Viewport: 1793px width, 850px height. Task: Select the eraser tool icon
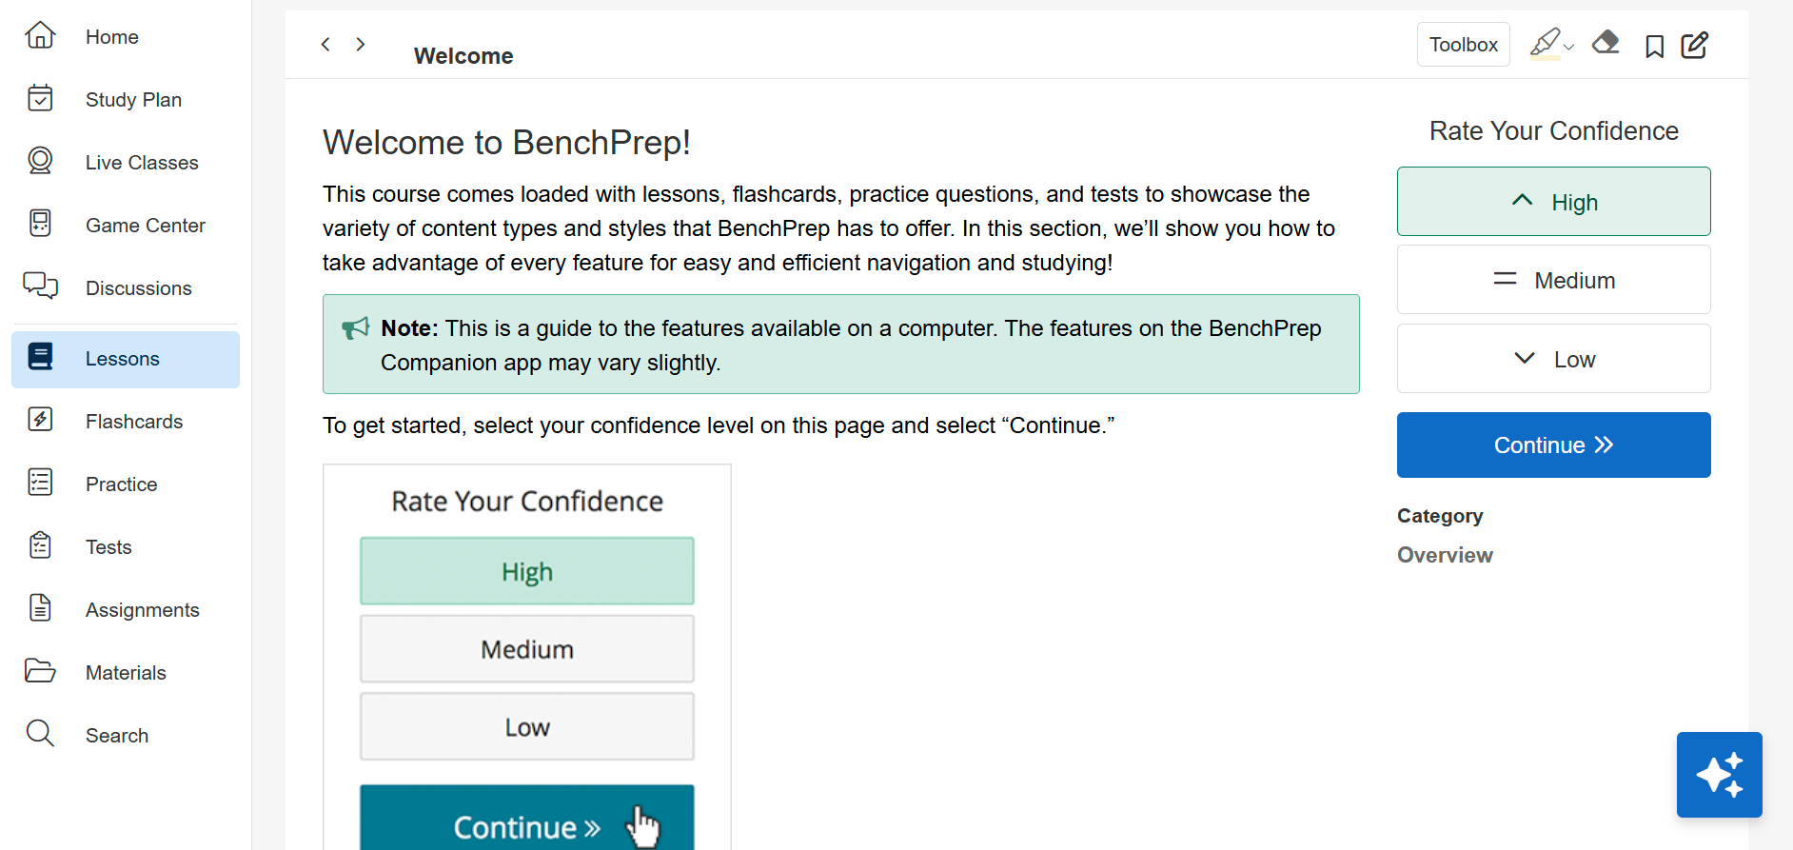tap(1606, 43)
